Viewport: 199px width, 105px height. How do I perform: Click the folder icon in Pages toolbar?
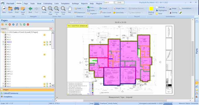(2, 24)
